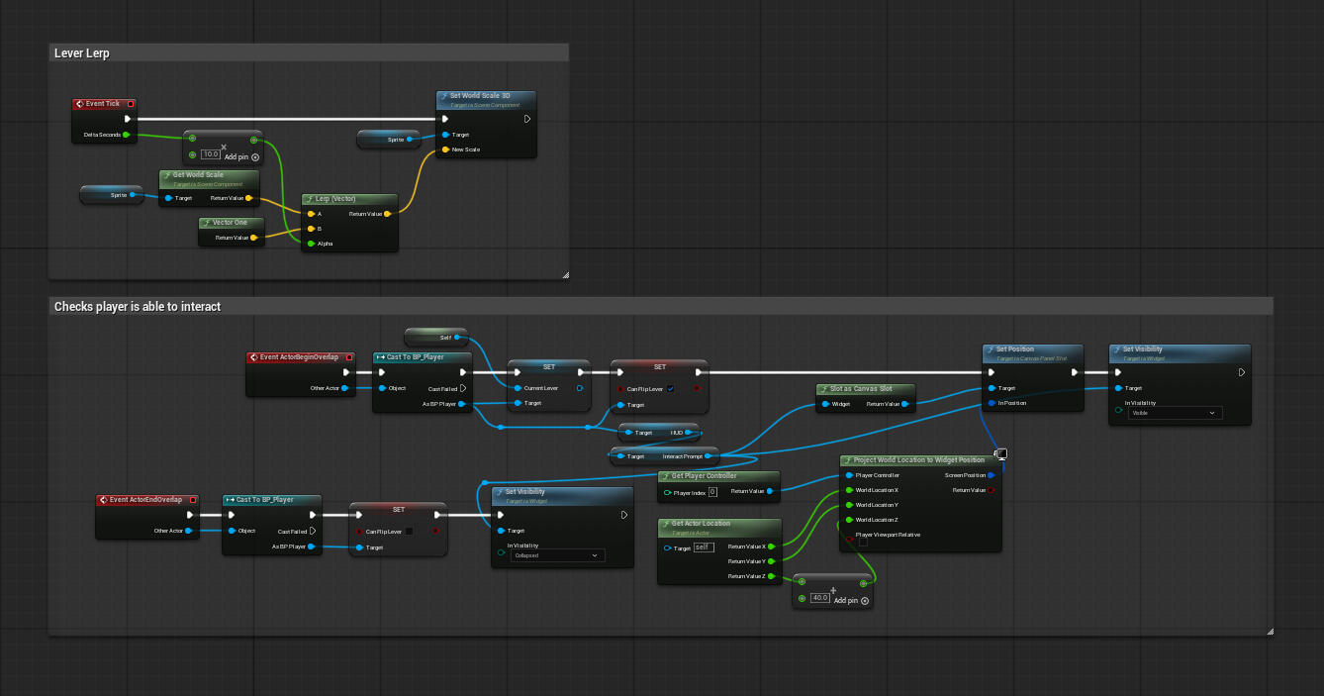Enable Player Viewport Relative checkbox

click(864, 542)
